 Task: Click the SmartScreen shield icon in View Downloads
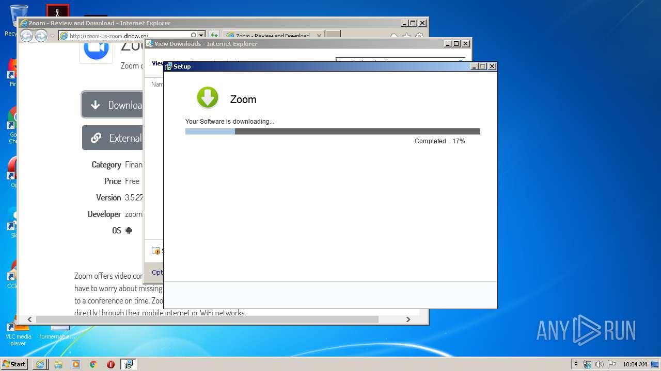pyautogui.click(x=156, y=251)
